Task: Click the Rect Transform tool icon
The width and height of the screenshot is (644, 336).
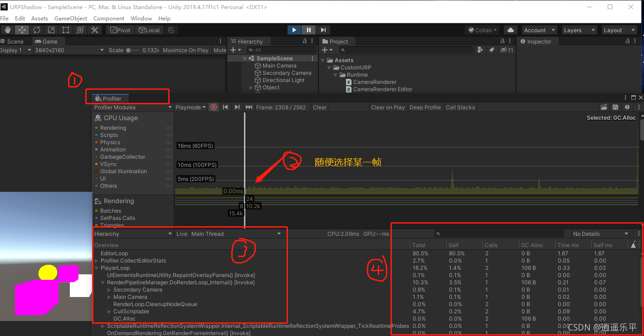Action: coord(65,30)
